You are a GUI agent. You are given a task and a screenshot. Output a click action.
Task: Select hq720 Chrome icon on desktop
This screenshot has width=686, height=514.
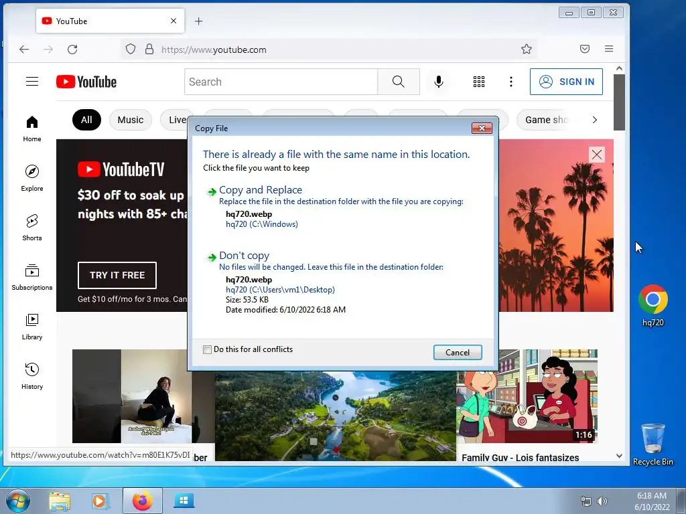[653, 305]
